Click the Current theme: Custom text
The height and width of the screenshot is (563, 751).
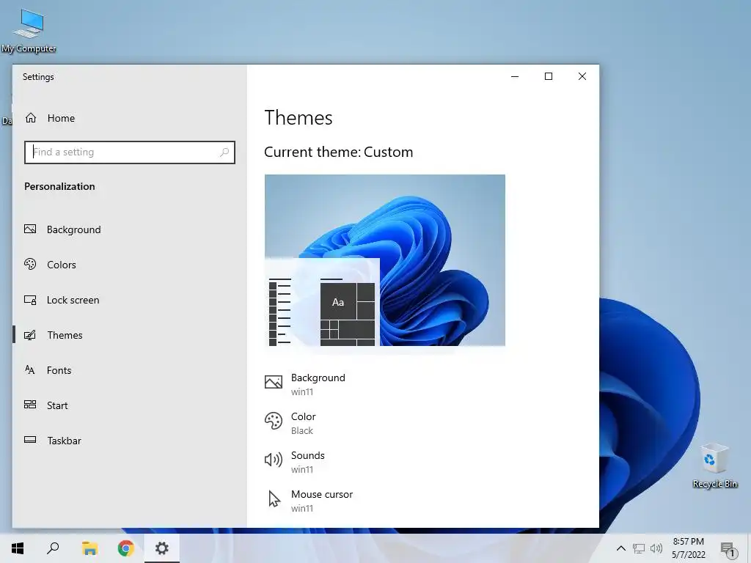click(x=338, y=152)
